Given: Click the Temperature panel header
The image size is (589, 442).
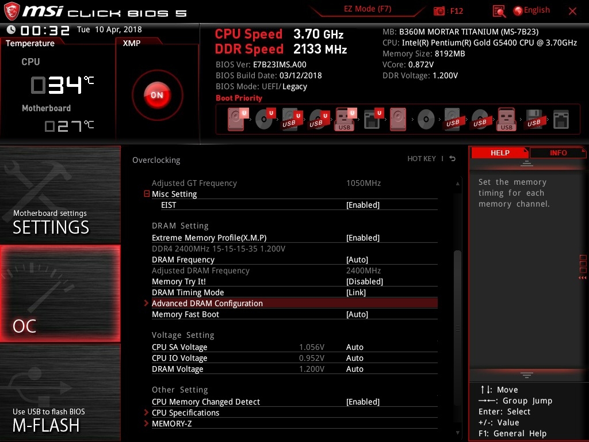Looking at the screenshot, I should [x=30, y=43].
